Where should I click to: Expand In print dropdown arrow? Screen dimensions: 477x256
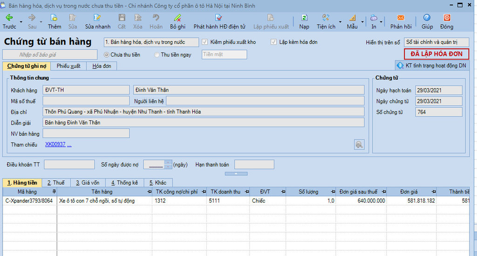click(x=381, y=22)
